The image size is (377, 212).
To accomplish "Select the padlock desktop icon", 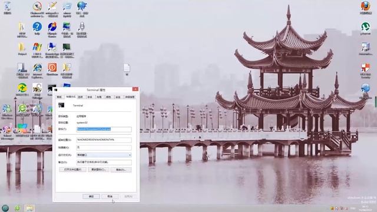I will coord(37,88).
